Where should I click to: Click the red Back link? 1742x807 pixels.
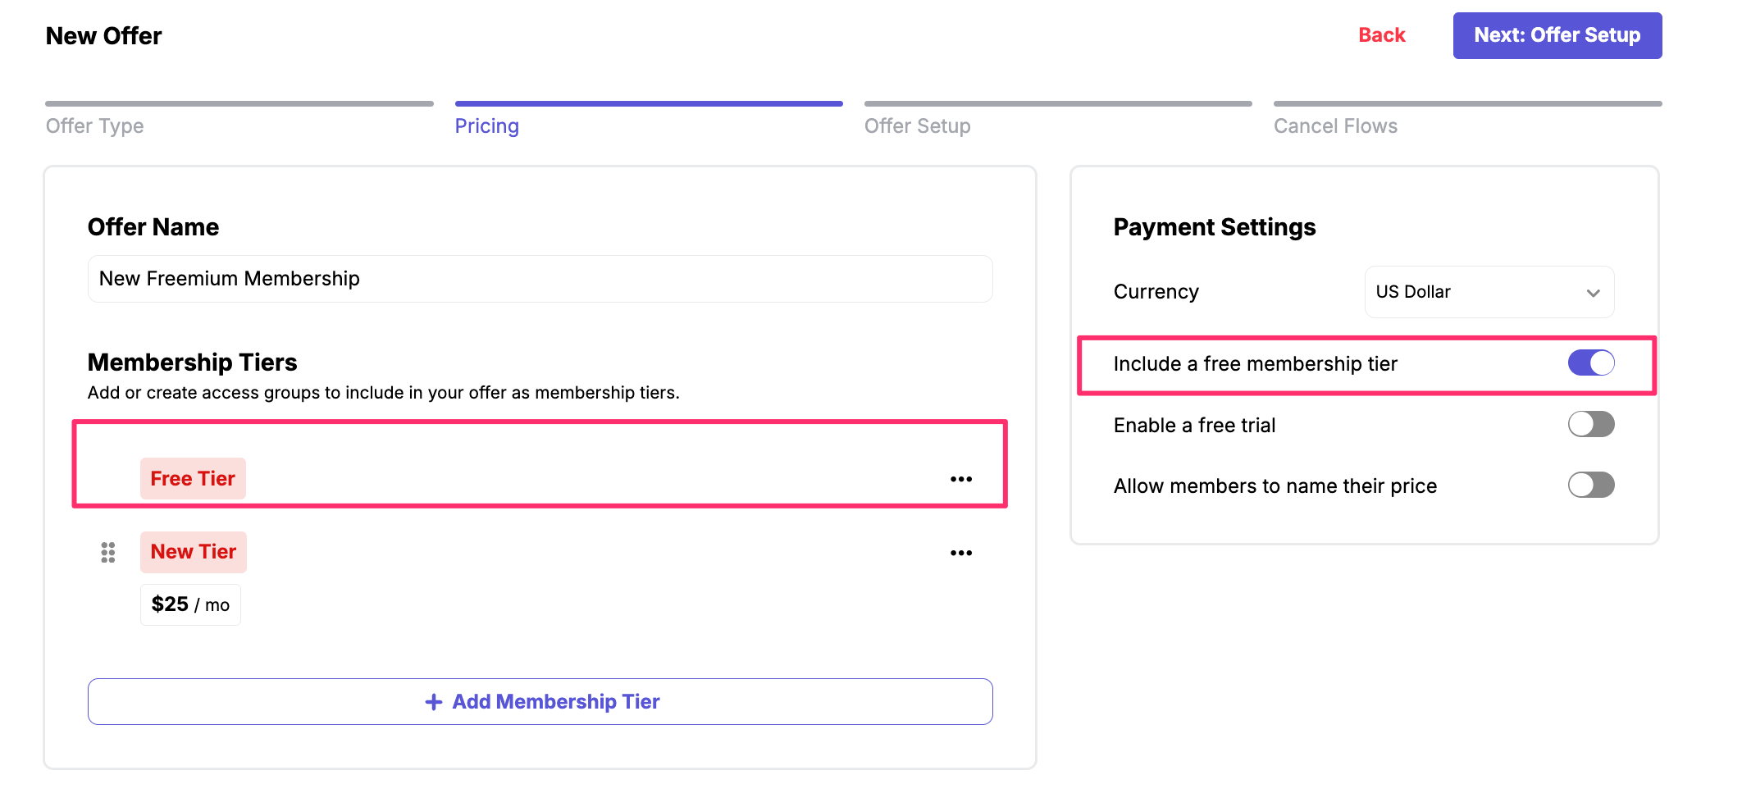pos(1381,35)
